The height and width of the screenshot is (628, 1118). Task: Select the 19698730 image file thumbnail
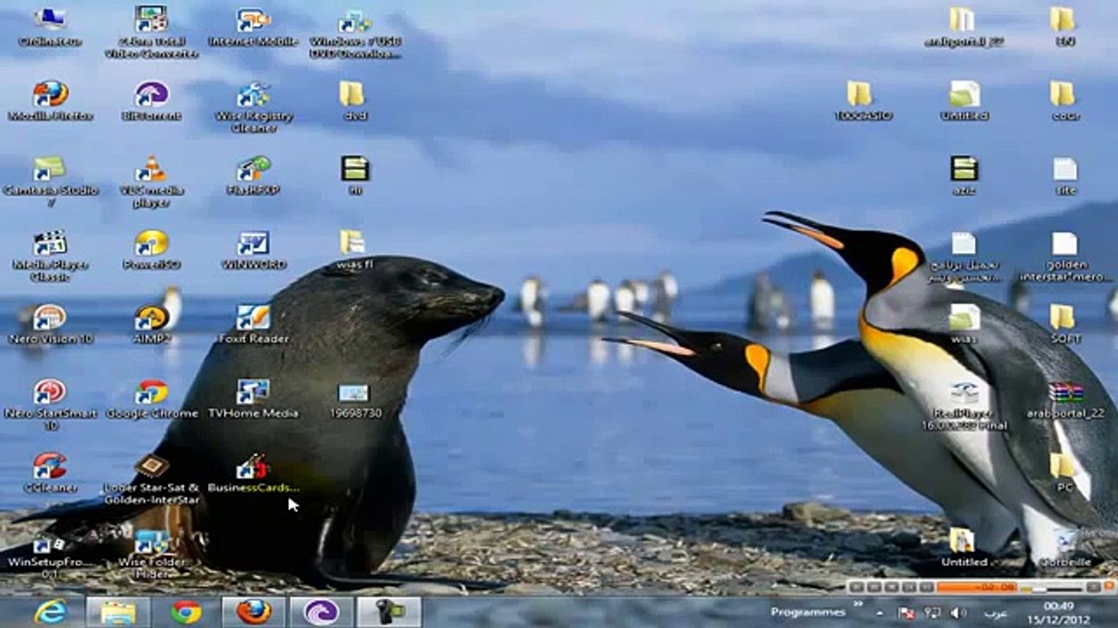(354, 394)
